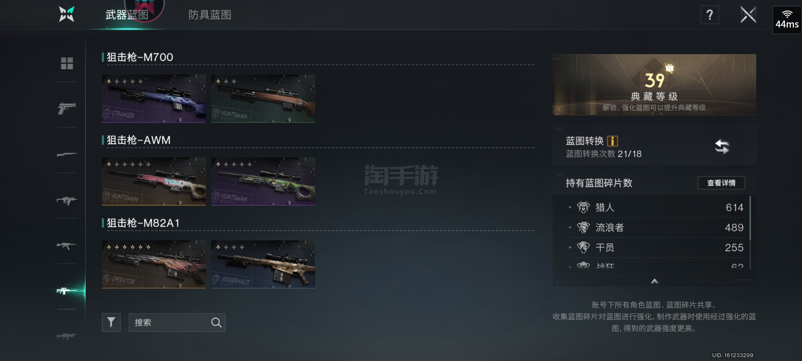Select the highlighted sniper rifle category icon

click(67, 291)
